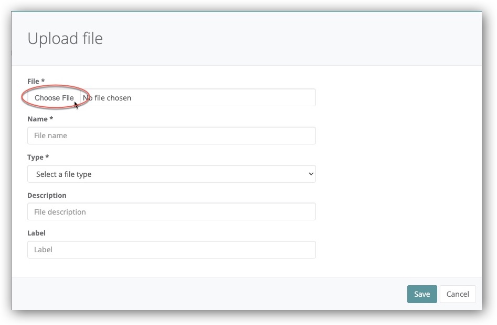Click the 'Name *' field label
This screenshot has width=497, height=325.
(x=40, y=119)
